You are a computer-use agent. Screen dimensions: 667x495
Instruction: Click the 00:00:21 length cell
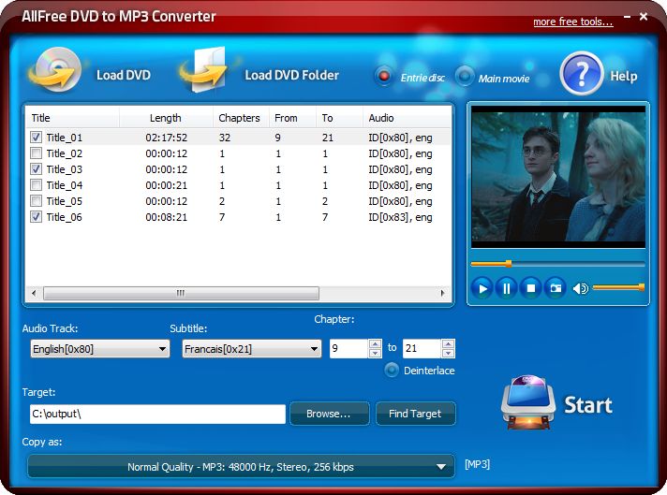coord(167,185)
